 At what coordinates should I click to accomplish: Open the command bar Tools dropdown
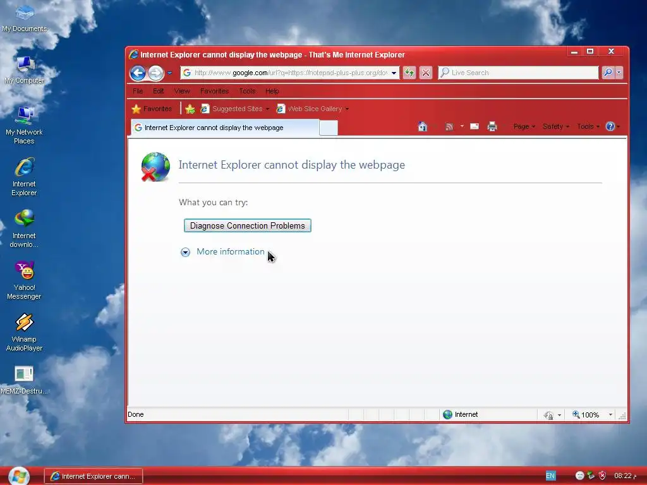pyautogui.click(x=588, y=126)
